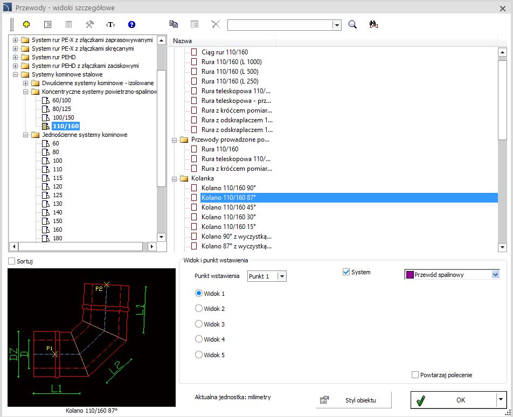Select the Widok 3 radio button

point(199,324)
